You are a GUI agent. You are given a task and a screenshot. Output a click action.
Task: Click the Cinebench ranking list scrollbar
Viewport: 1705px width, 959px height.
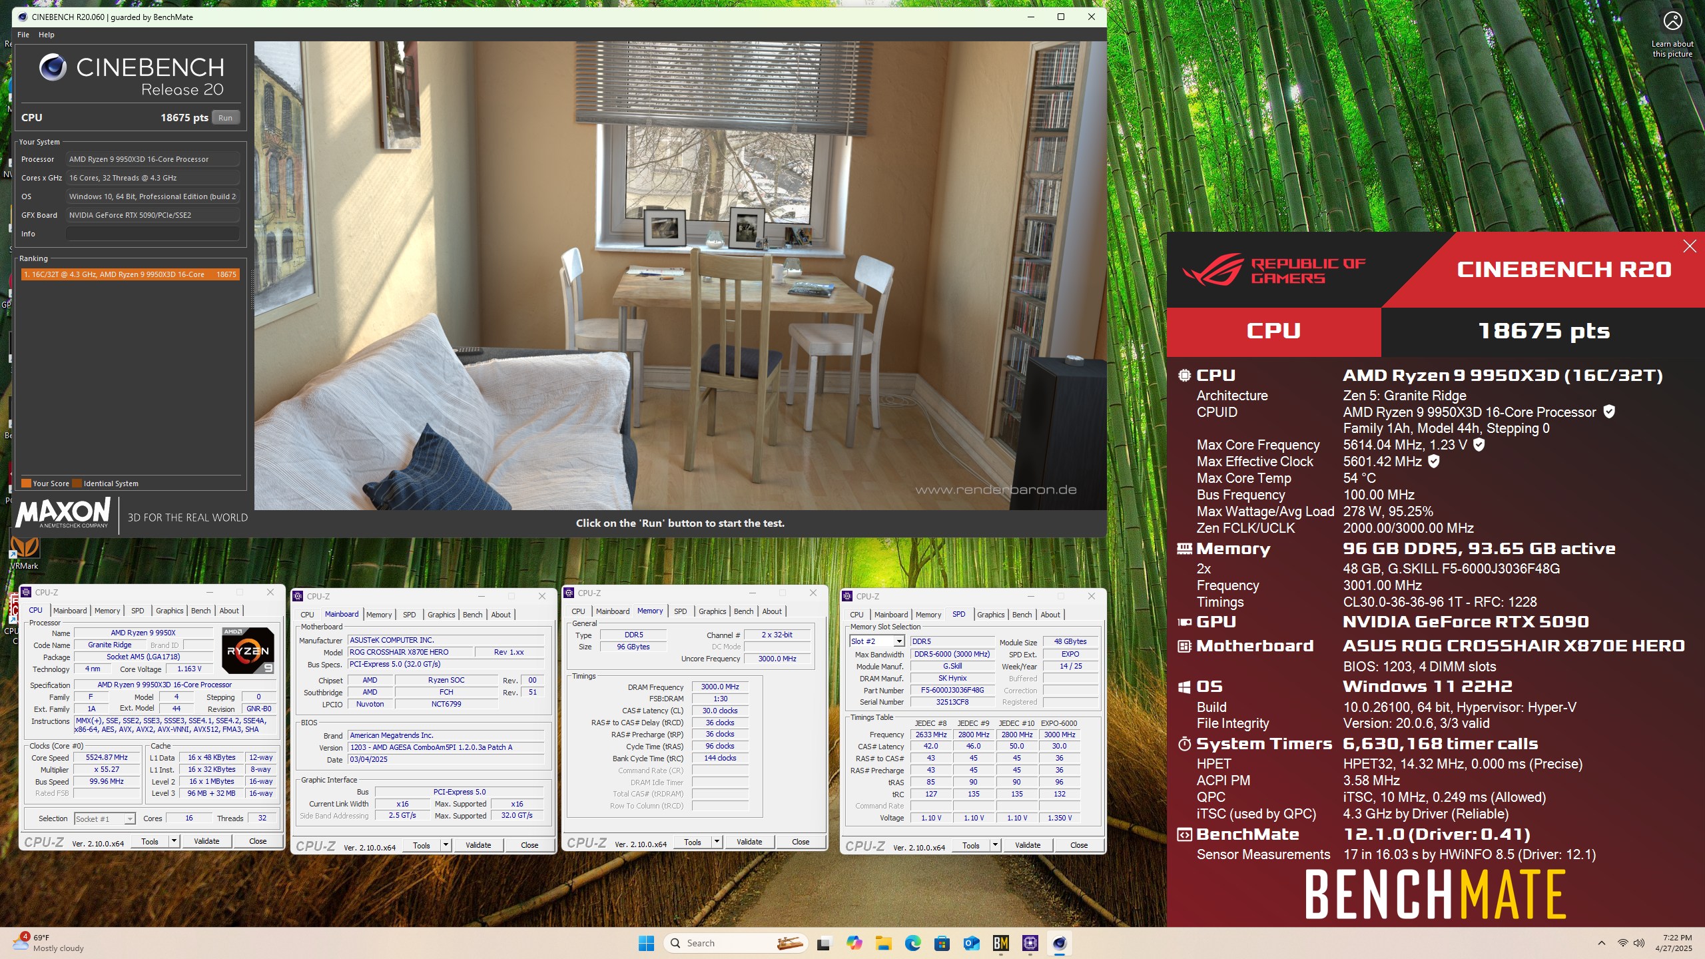(253, 290)
